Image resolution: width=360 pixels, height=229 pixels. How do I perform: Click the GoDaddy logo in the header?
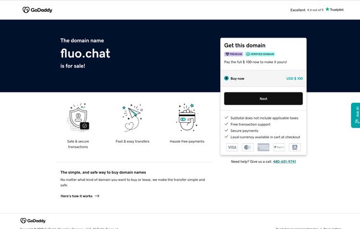point(38,10)
